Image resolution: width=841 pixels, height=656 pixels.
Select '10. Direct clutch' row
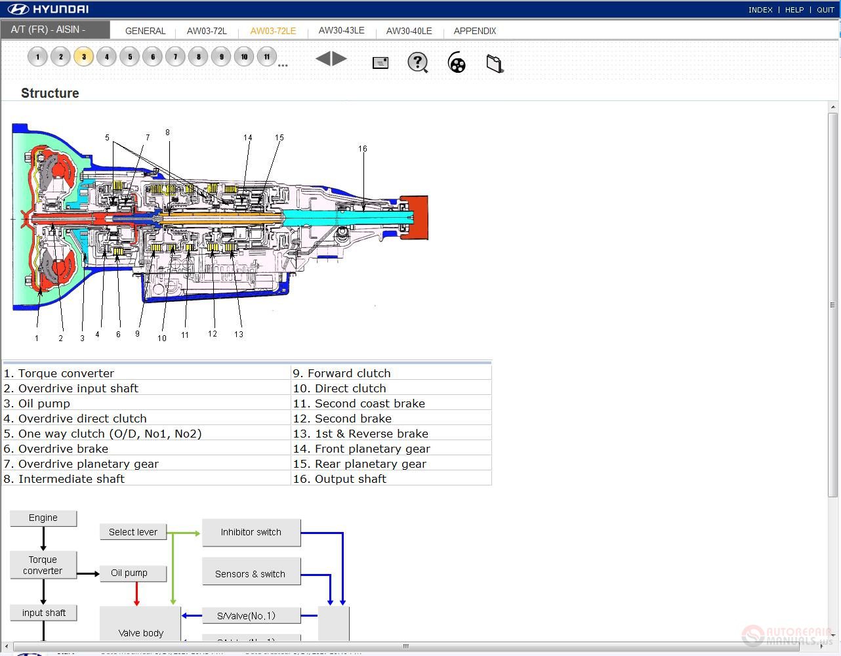(x=391, y=388)
